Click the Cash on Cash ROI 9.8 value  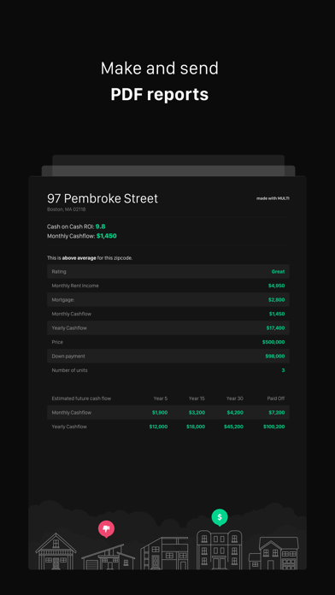tap(100, 227)
